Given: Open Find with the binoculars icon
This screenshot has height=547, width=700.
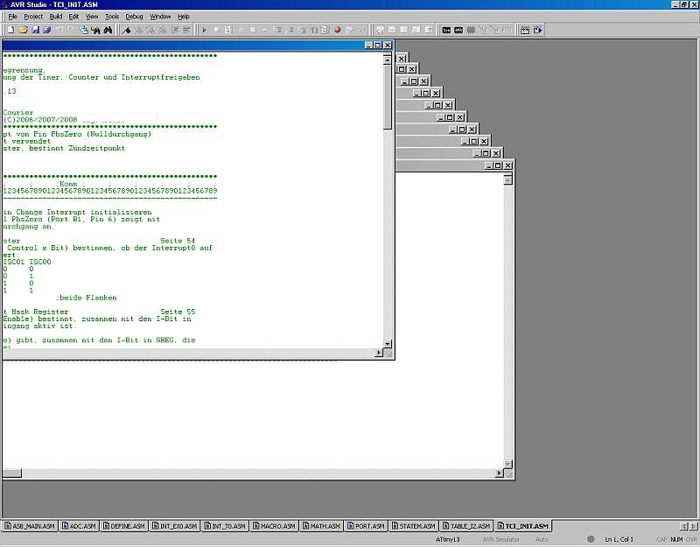Looking at the screenshot, I should pos(108,30).
